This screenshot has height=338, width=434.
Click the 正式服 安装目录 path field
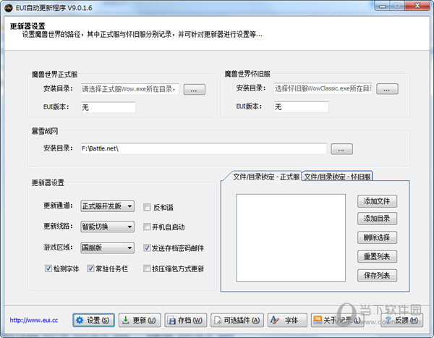(129, 89)
